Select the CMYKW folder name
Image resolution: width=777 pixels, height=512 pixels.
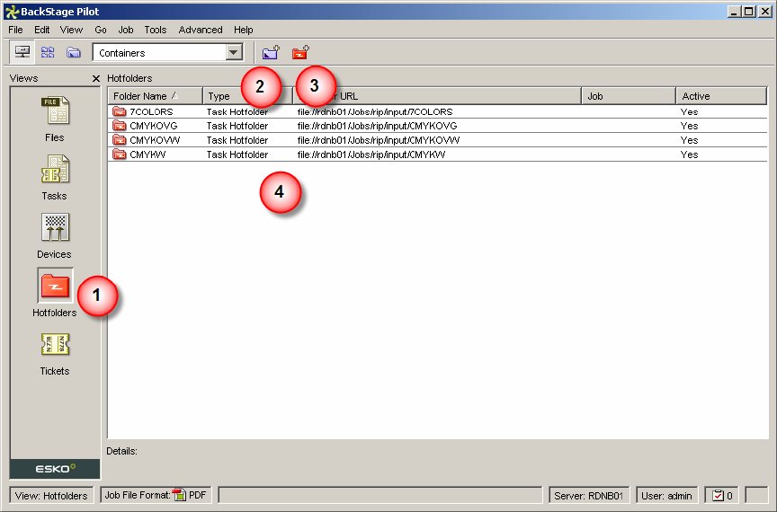coord(147,154)
